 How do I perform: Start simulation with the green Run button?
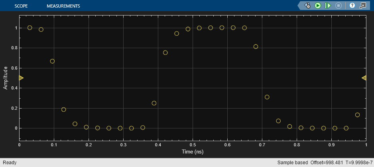coord(318,6)
